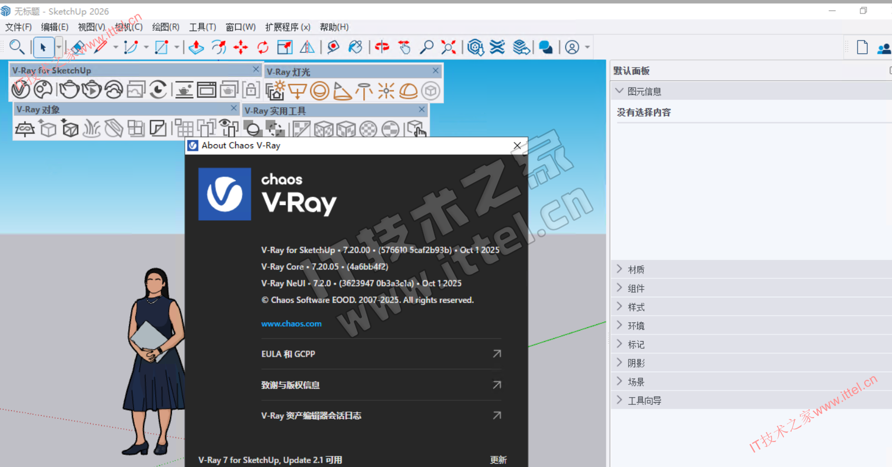This screenshot has width=892, height=467.
Task: Open the 3D Warehouse icon
Action: [x=475, y=48]
